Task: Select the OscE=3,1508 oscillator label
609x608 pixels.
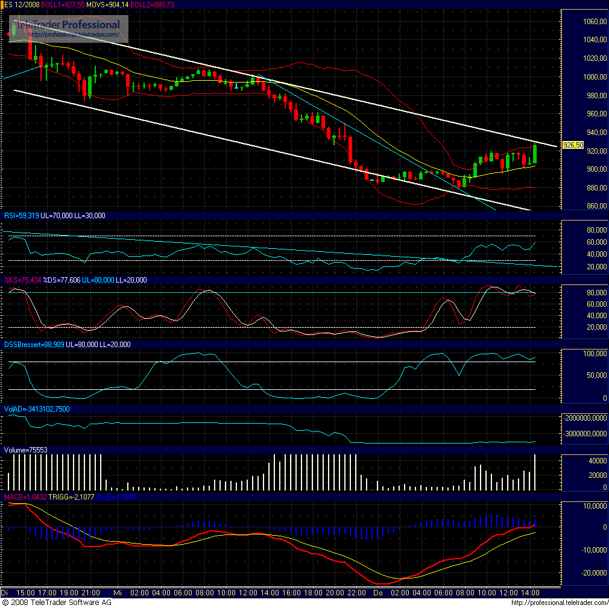Action: (x=116, y=497)
